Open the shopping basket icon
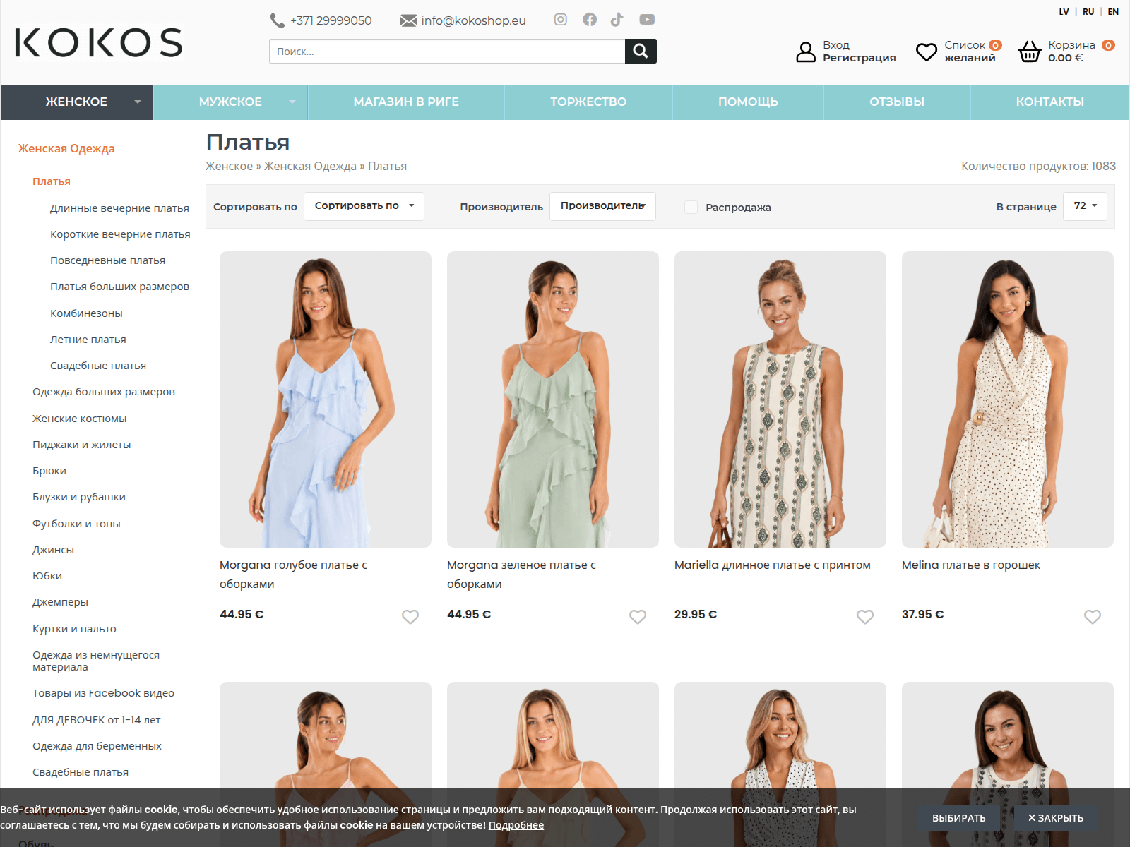Viewport: 1130px width, 847px height. pos(1030,52)
